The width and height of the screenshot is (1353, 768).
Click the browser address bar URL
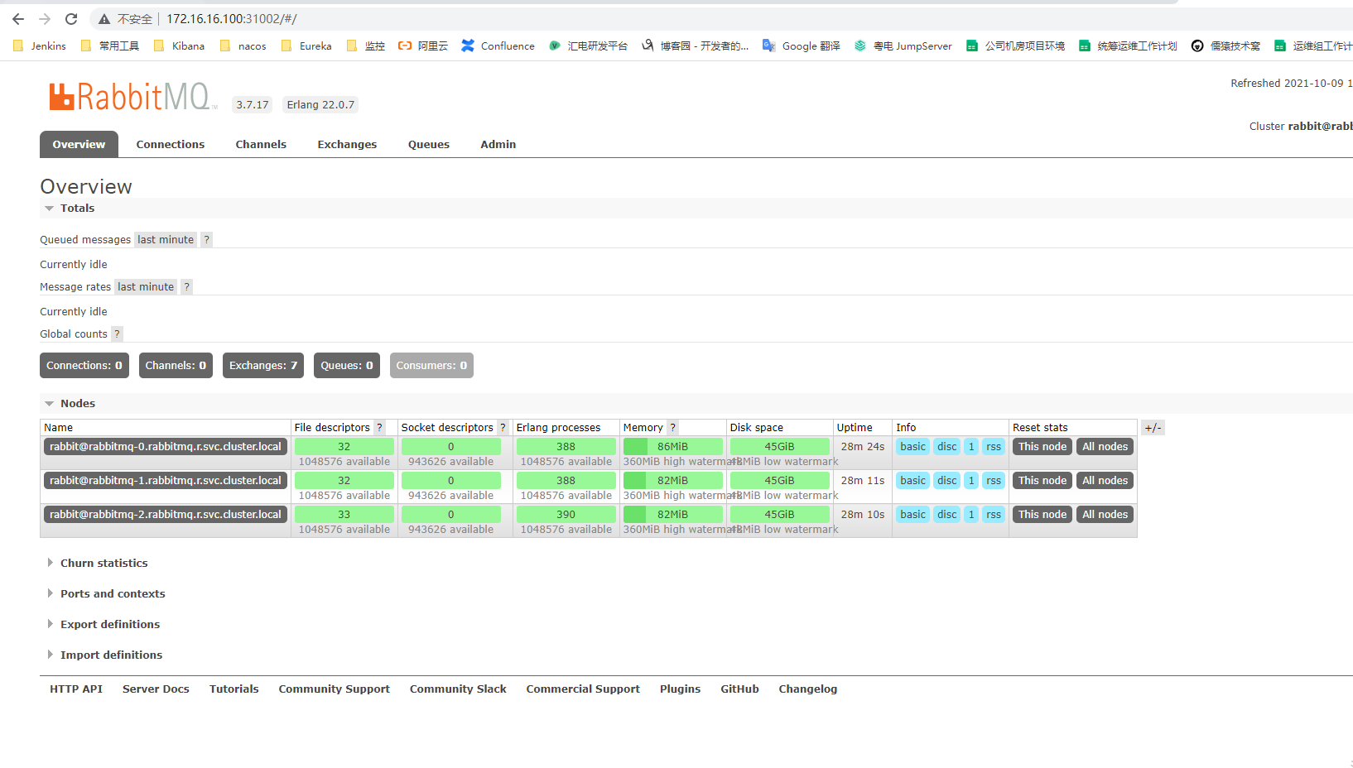tap(232, 19)
